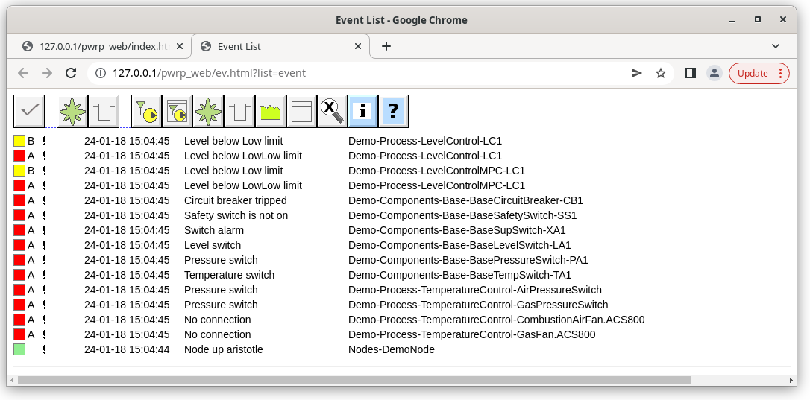Screen dimensions: 810x400
Task: Click the share page arrow icon
Action: coord(637,73)
